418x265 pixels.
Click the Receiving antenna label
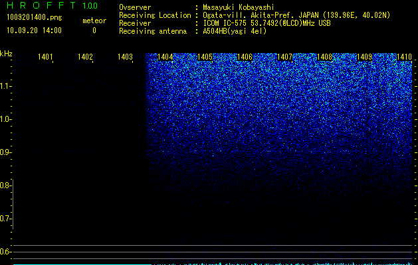click(x=153, y=31)
